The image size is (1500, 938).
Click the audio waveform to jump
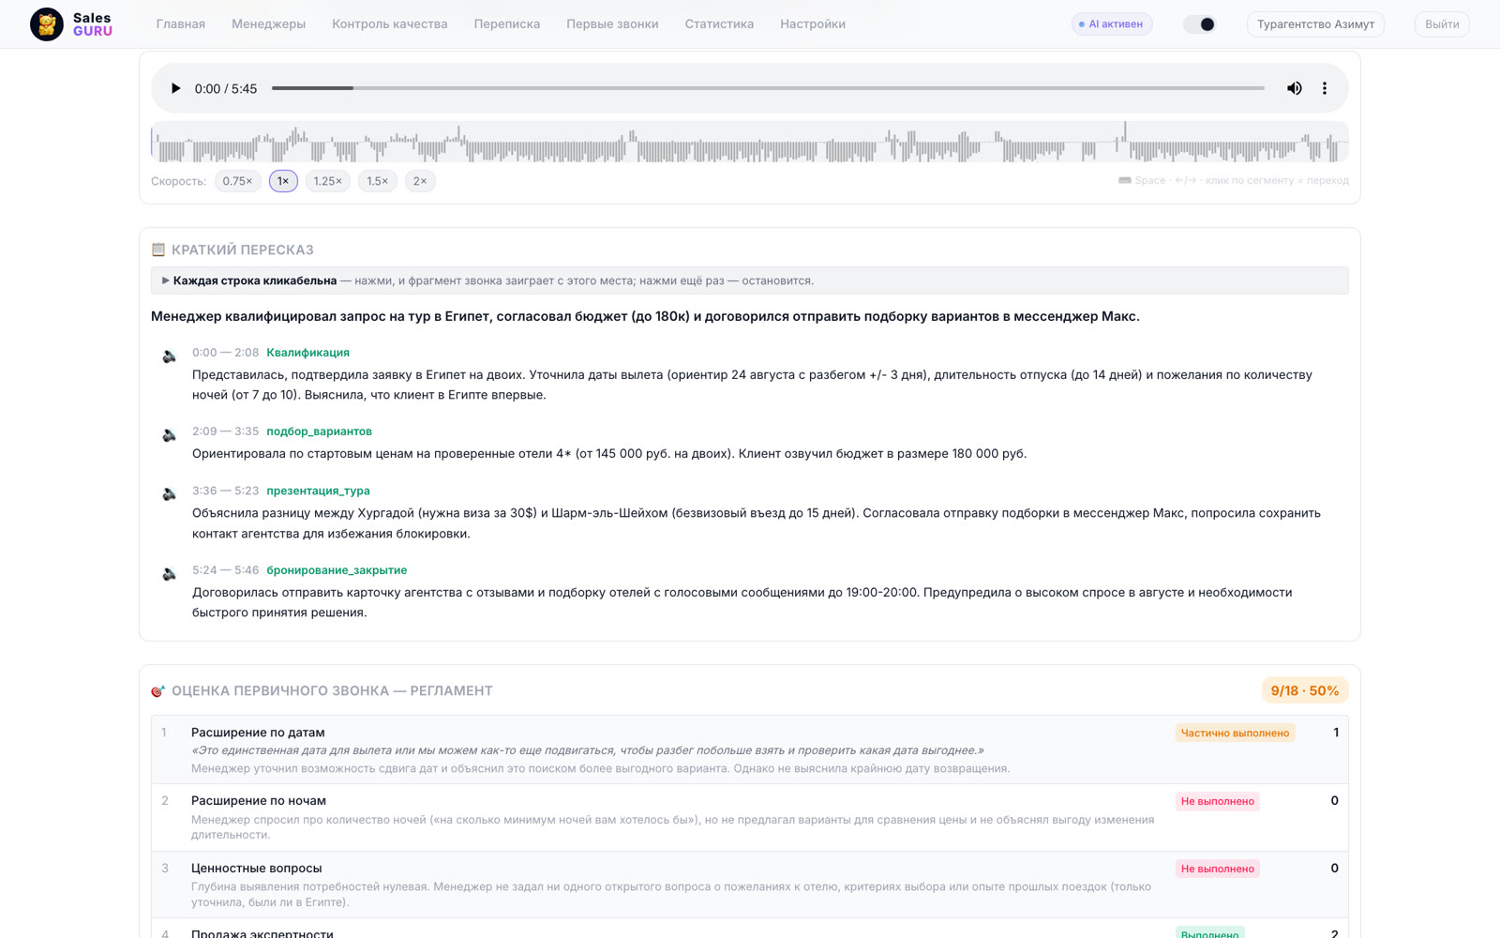coord(750,143)
